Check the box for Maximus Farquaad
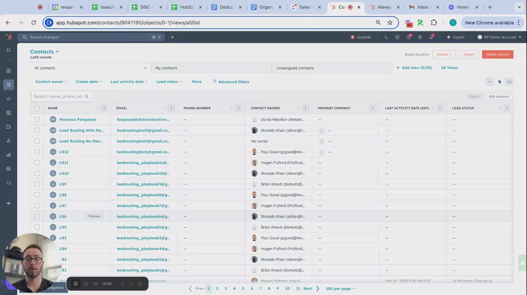527x295 pixels. (x=37, y=119)
